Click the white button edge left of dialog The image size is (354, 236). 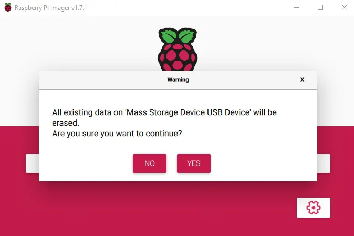pyautogui.click(x=32, y=163)
